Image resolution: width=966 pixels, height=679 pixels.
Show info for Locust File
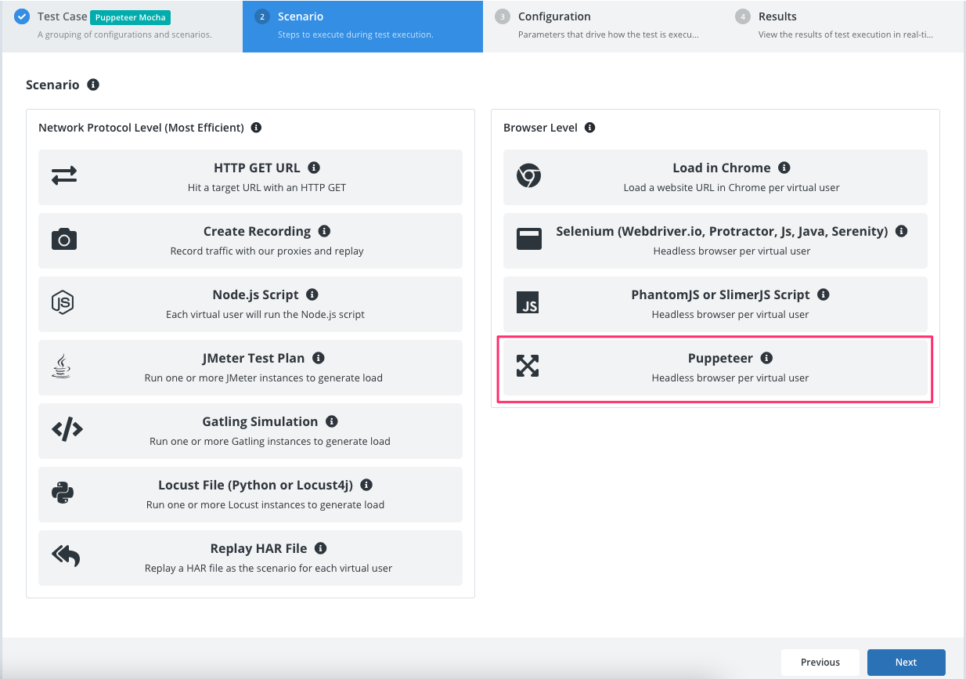point(366,485)
